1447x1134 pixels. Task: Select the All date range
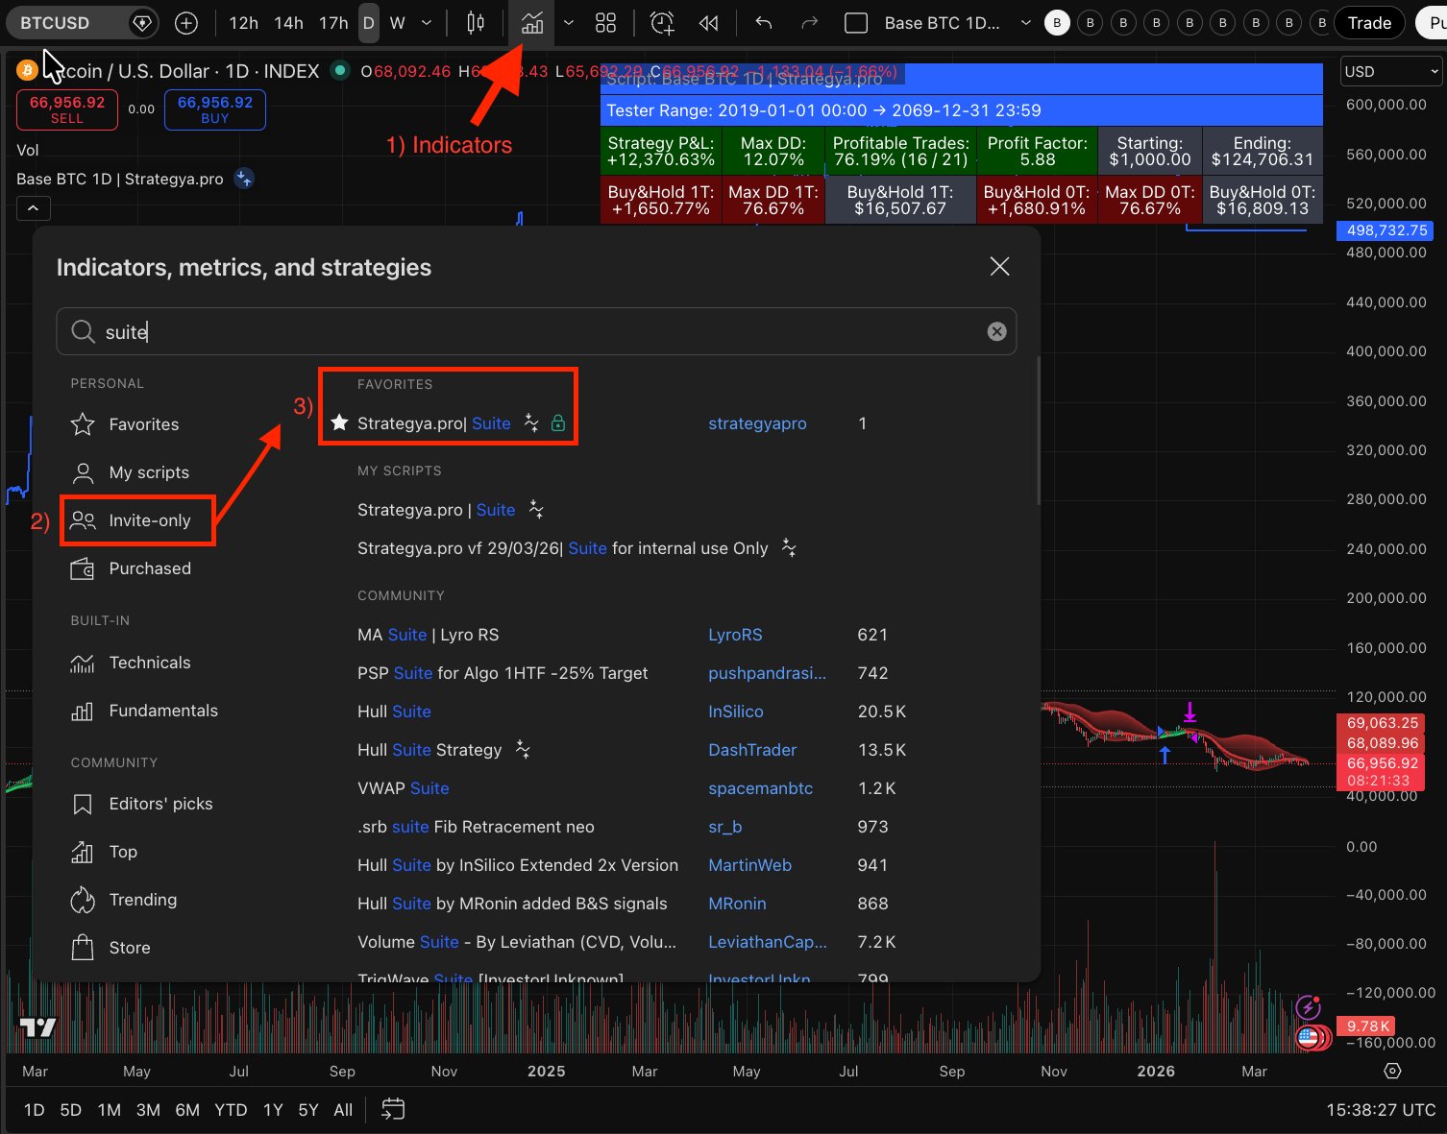343,1110
